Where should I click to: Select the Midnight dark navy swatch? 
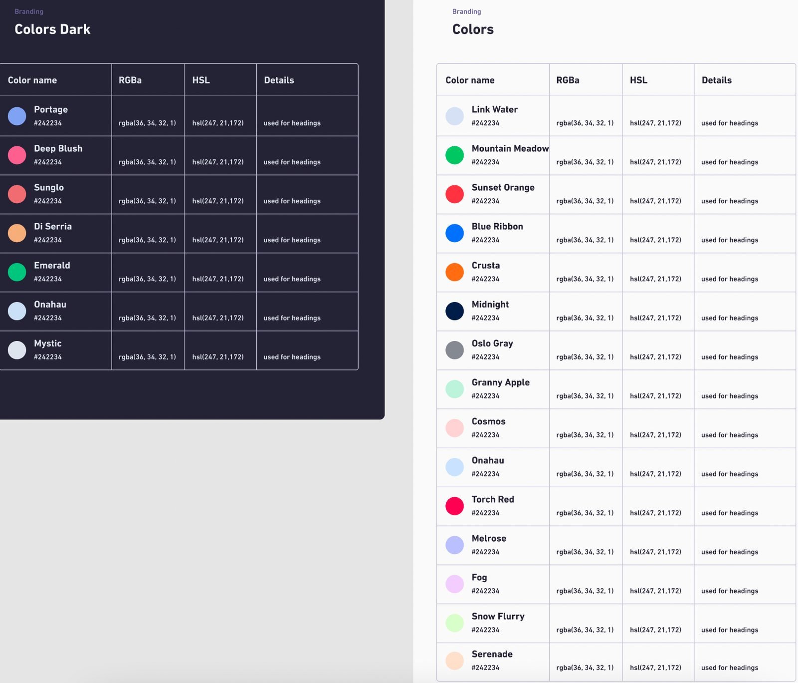point(454,311)
